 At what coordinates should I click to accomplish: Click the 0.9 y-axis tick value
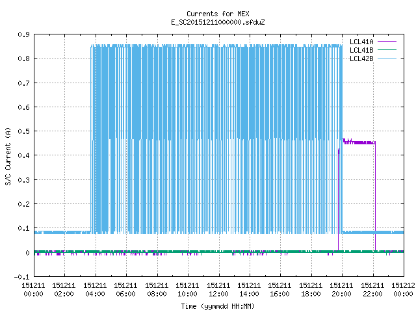[x=23, y=34]
